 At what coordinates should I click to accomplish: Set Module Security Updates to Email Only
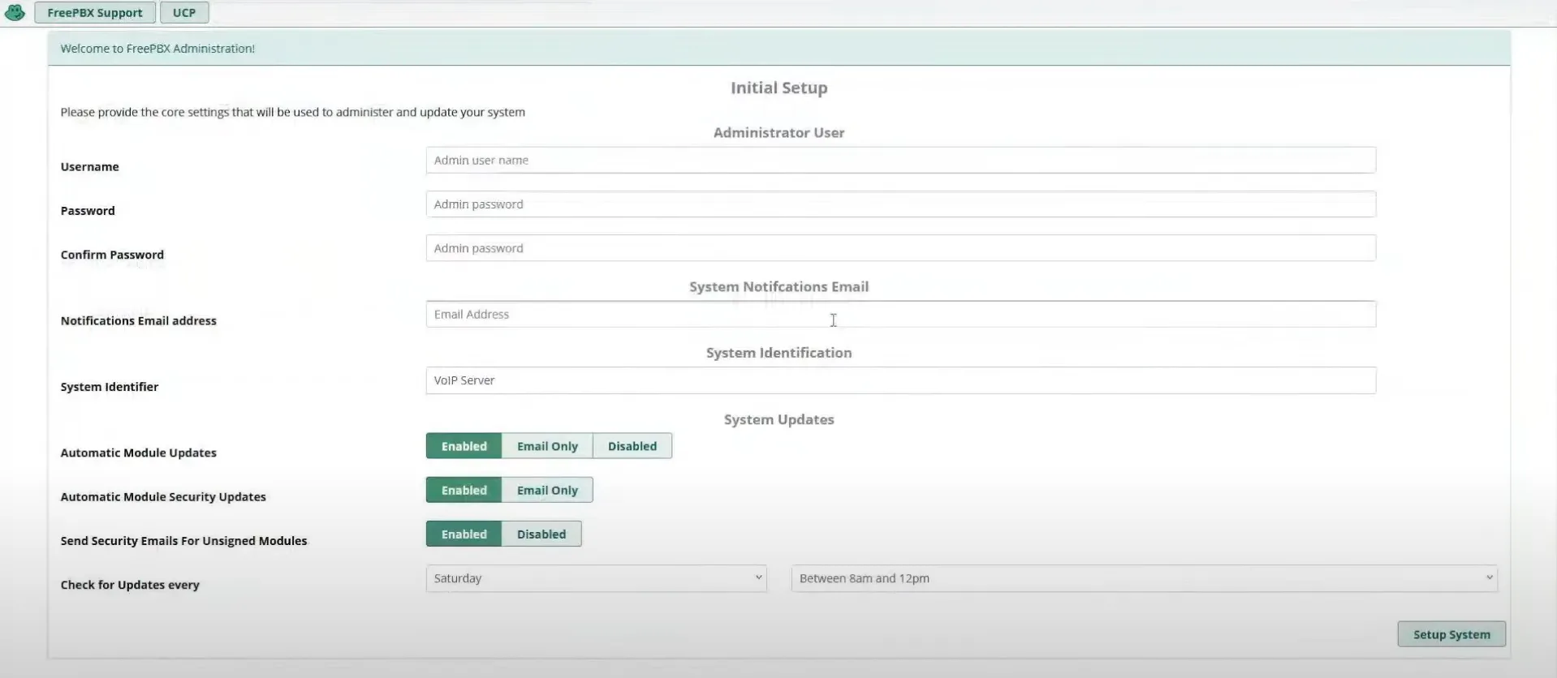[547, 490]
